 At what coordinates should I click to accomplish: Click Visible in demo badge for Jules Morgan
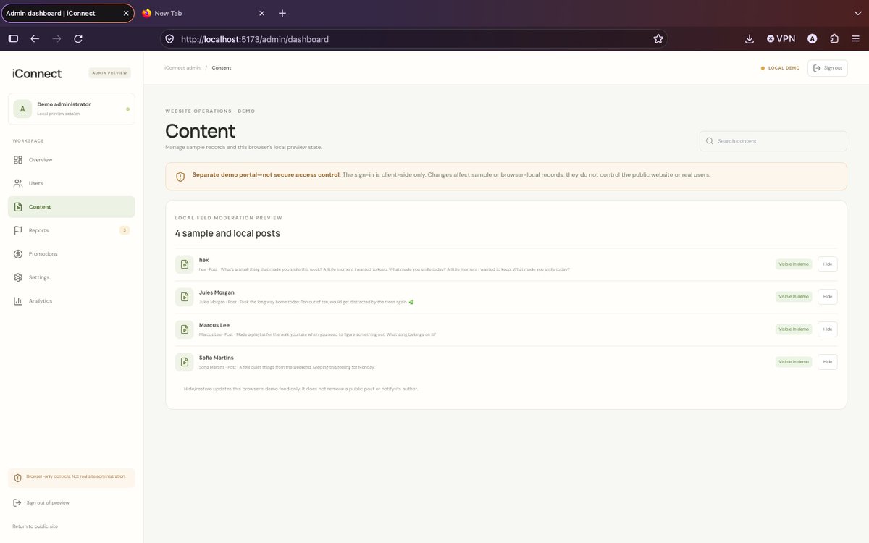click(x=794, y=297)
